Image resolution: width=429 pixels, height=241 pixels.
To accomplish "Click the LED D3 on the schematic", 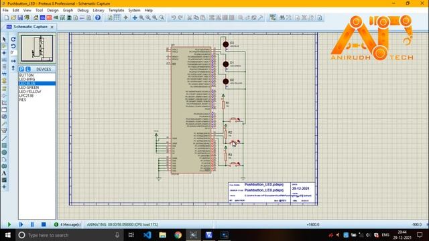I will click(226, 44).
